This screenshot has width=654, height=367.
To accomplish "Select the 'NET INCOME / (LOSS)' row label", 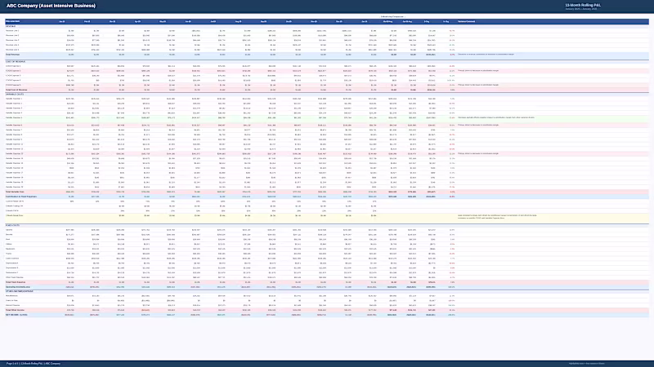I will 16,315.
